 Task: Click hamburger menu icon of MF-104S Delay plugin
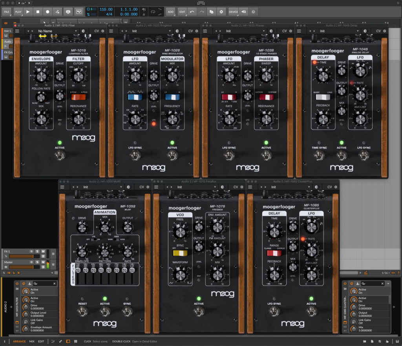pos(299,31)
